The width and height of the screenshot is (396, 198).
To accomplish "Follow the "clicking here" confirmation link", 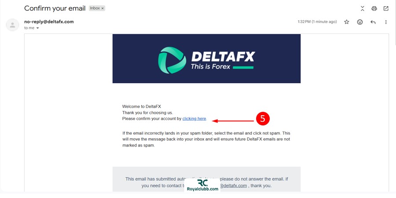I will click(194, 118).
